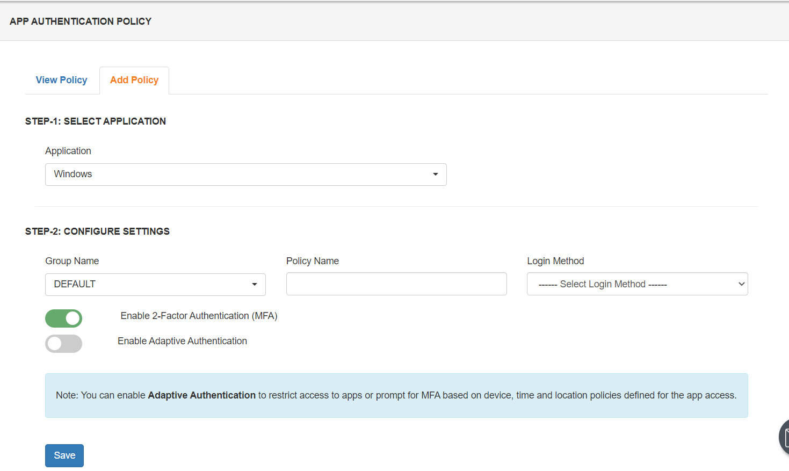This screenshot has width=789, height=471.
Task: Click the Group Name label
Action: tap(72, 261)
